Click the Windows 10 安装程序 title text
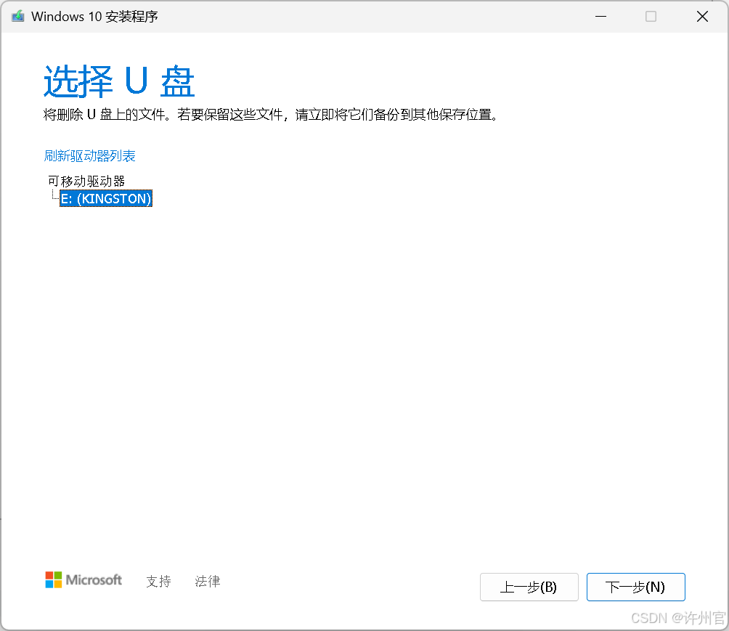The image size is (729, 631). pyautogui.click(x=94, y=16)
